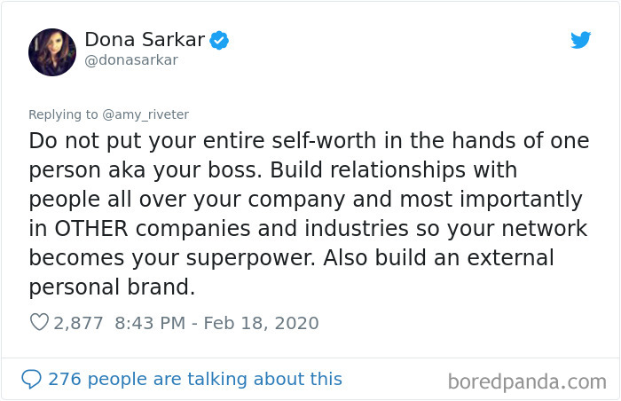
Task: Click the capitalized word OTHER in tweet
Action: (x=91, y=229)
